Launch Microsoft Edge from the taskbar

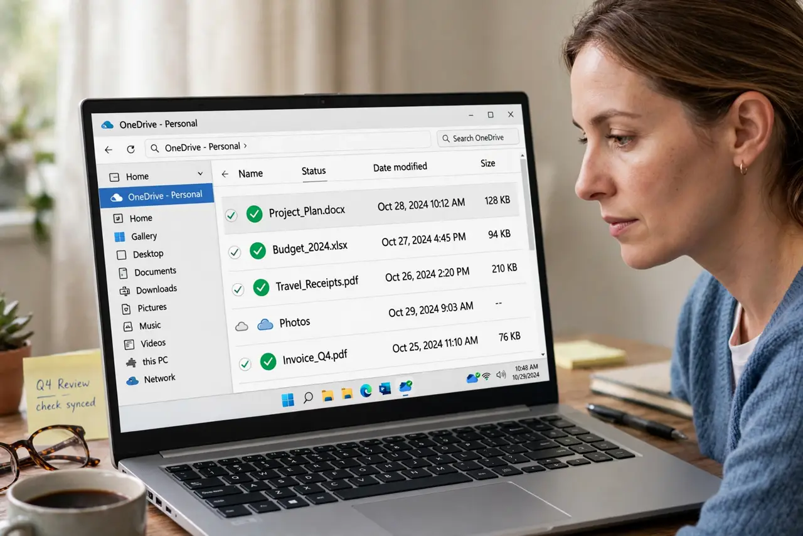point(366,391)
